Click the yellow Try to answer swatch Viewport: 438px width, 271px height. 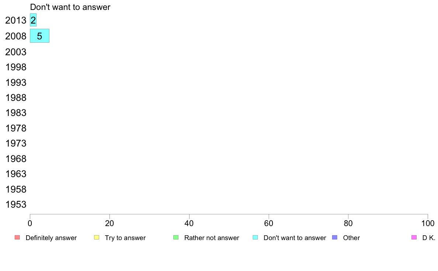tap(97, 237)
